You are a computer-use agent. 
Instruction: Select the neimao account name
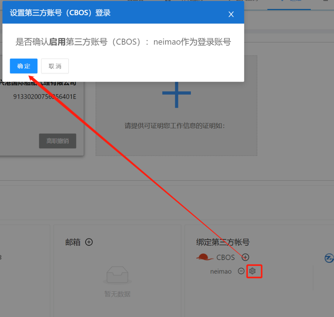pyautogui.click(x=221, y=271)
